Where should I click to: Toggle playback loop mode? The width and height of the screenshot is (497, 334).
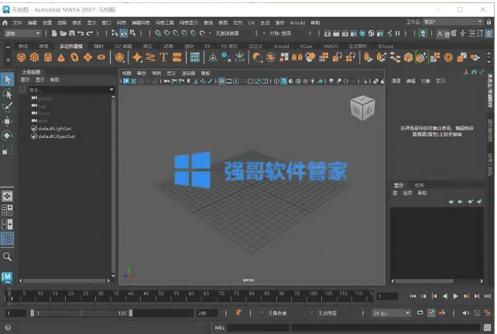click(x=420, y=313)
